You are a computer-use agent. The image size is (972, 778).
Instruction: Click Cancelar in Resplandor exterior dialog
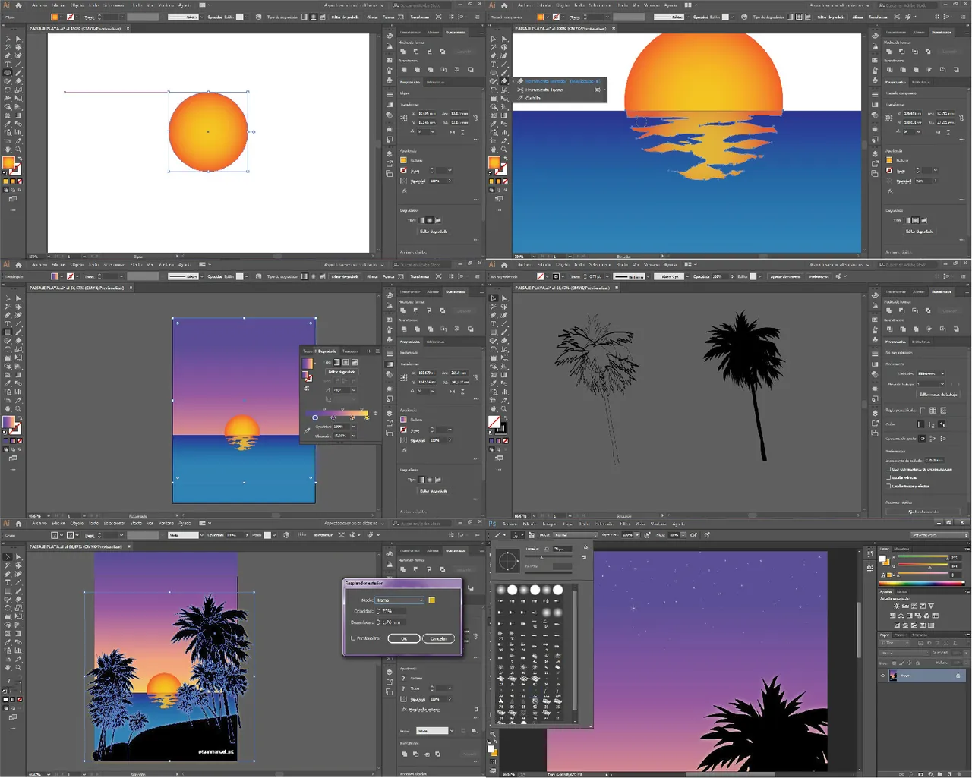coord(438,638)
